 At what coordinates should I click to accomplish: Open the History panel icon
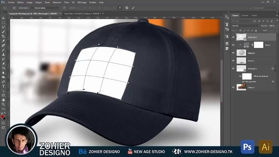227,17
